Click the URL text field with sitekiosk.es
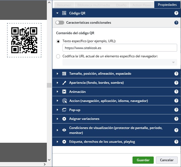The width and height of the screenshot is (181, 167). (120, 48)
